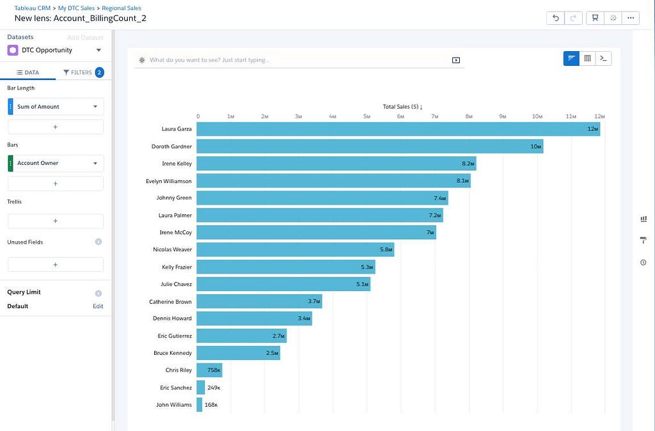Click the Add Dataset link
655x431 pixels.
[85, 38]
